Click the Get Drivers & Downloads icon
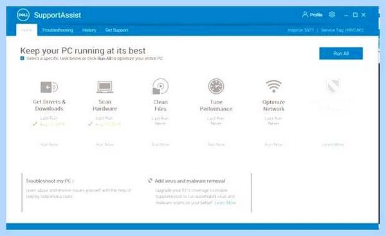 click(49, 87)
